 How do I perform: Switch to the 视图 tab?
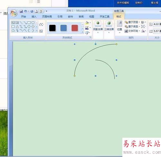pyautogui.click(x=91, y=16)
